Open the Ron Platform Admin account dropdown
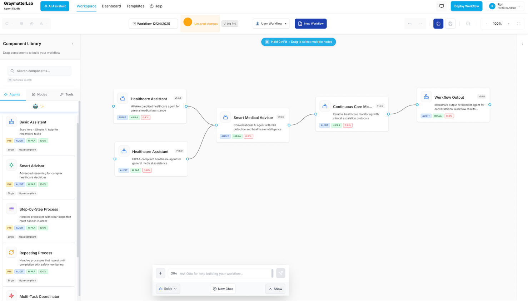 point(504,6)
